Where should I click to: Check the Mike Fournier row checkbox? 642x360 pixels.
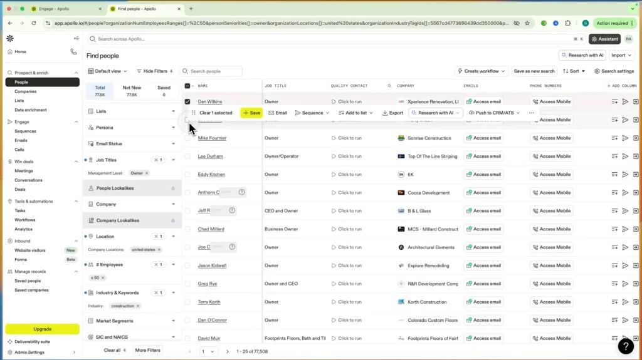187,138
